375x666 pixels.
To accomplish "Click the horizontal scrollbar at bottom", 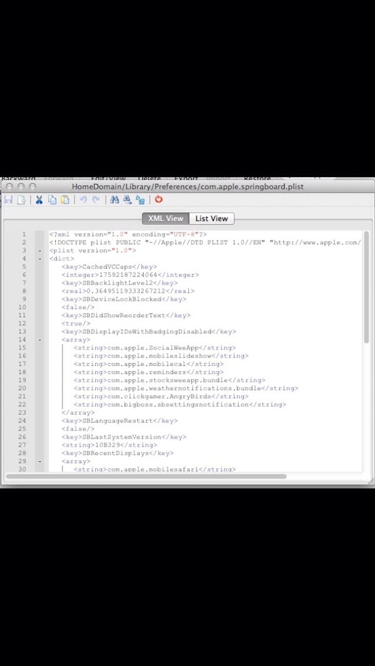I will tap(145, 477).
